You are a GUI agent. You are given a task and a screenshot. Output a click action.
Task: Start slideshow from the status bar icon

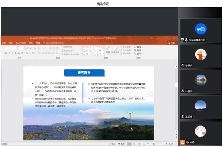pos(144,144)
